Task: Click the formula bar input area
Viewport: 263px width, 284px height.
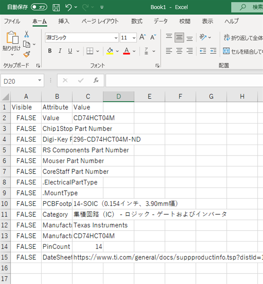Action: pos(185,80)
